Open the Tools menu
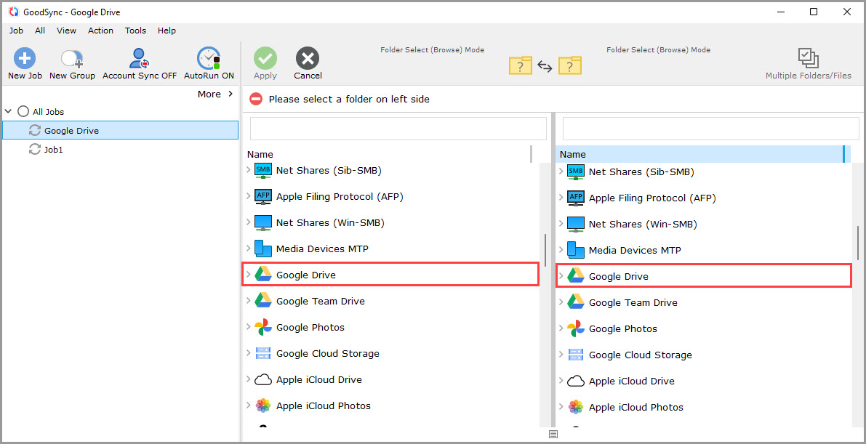 click(x=135, y=31)
